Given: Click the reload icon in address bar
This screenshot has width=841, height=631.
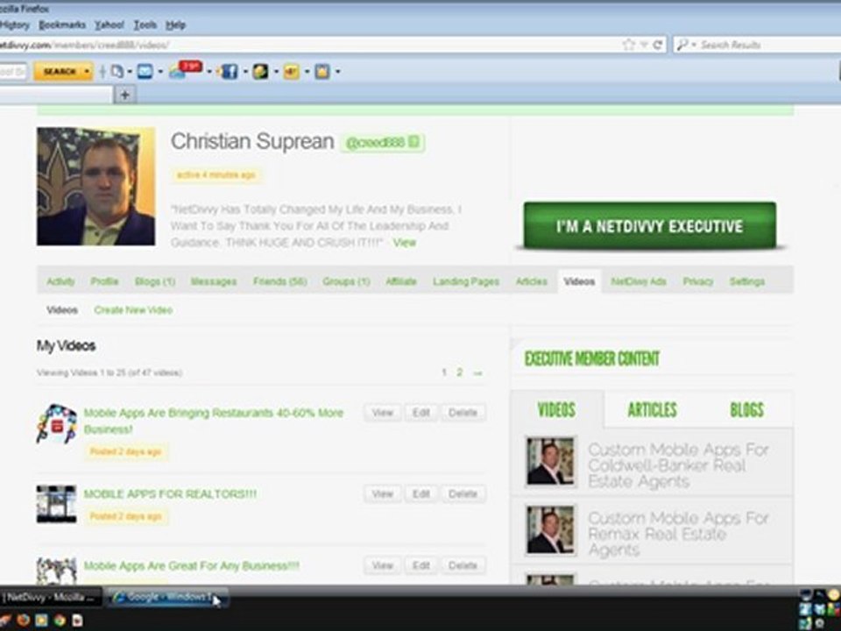Looking at the screenshot, I should [658, 45].
